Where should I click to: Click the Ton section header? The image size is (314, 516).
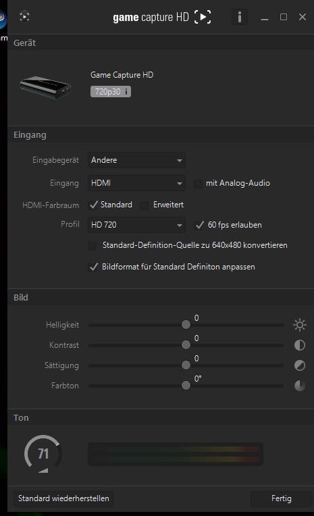click(x=21, y=418)
